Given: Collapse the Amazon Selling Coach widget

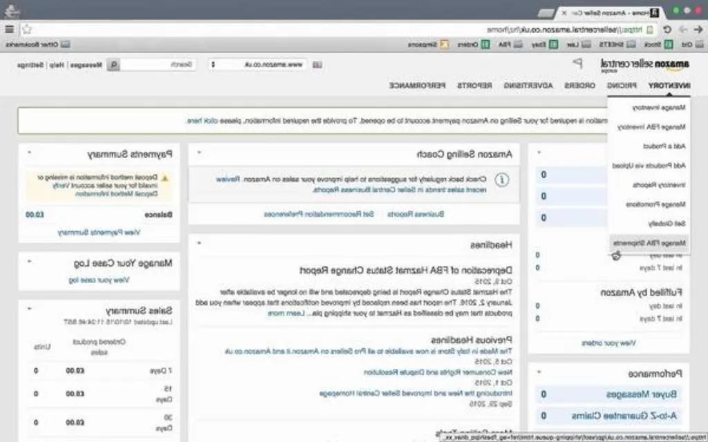Looking at the screenshot, I should [199, 153].
